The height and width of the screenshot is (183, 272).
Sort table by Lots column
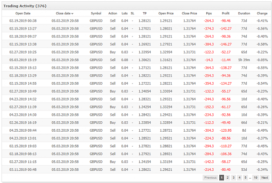click(x=124, y=13)
